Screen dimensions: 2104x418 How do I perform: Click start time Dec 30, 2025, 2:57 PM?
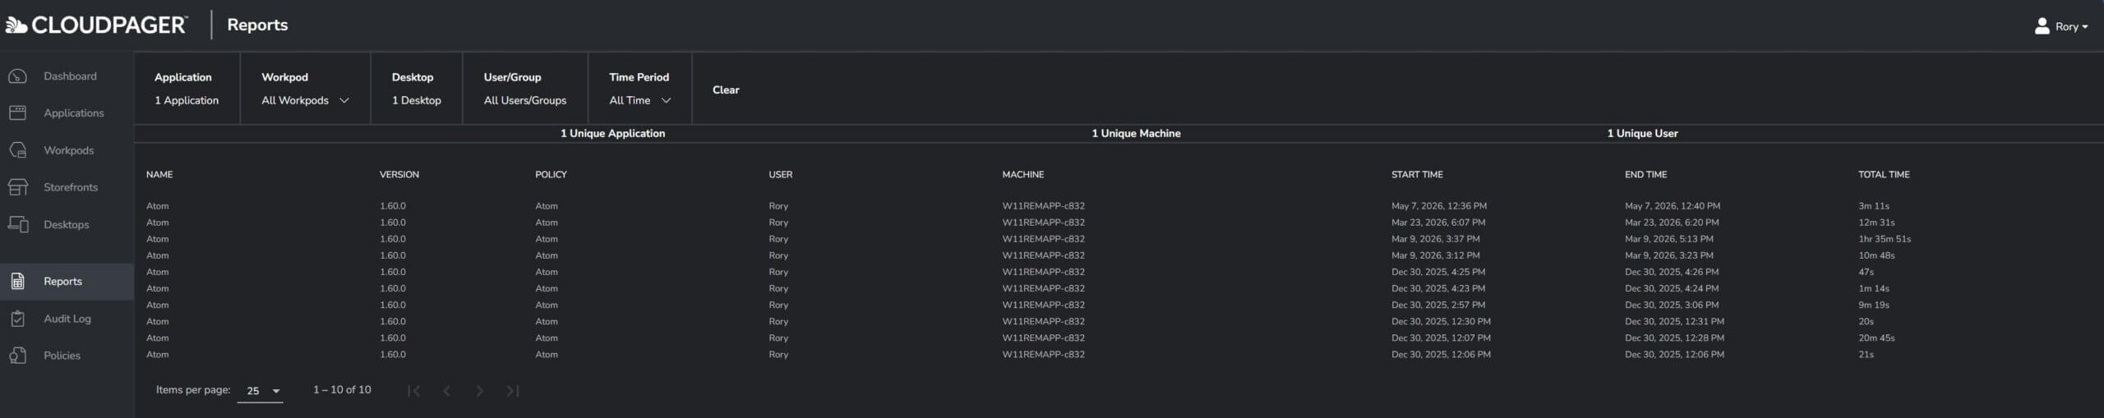click(1438, 305)
